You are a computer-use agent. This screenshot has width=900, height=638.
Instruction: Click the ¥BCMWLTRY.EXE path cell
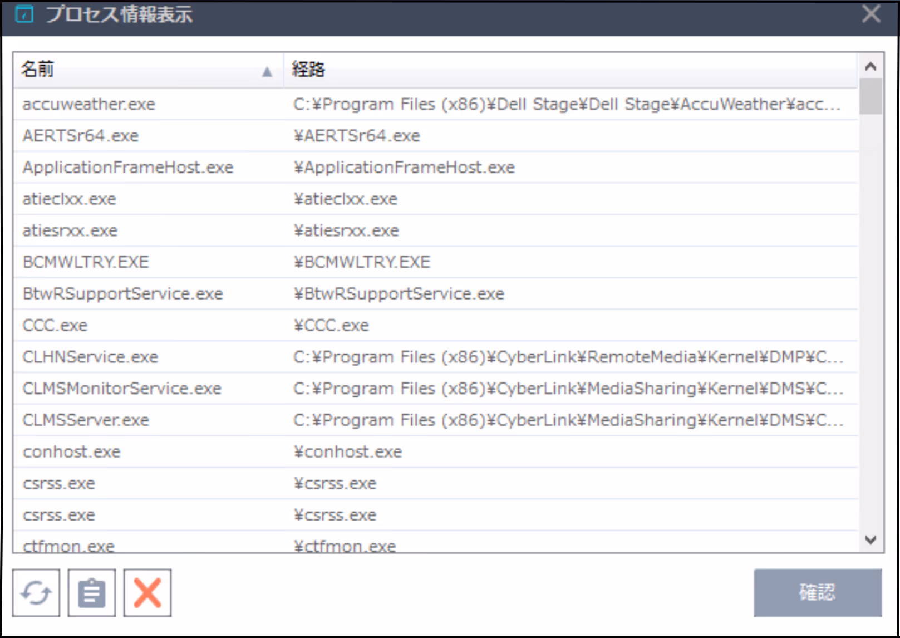coord(571,262)
